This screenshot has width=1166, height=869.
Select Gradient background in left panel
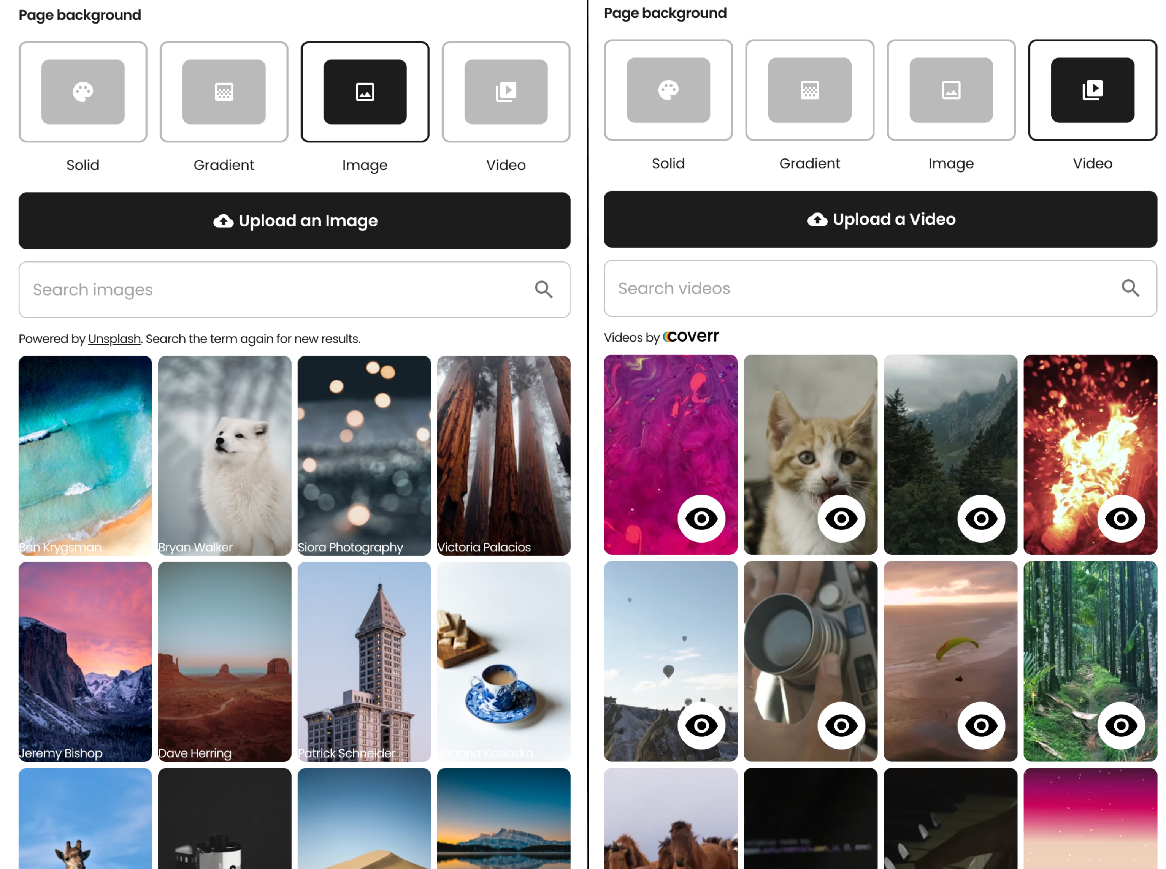[x=224, y=92]
